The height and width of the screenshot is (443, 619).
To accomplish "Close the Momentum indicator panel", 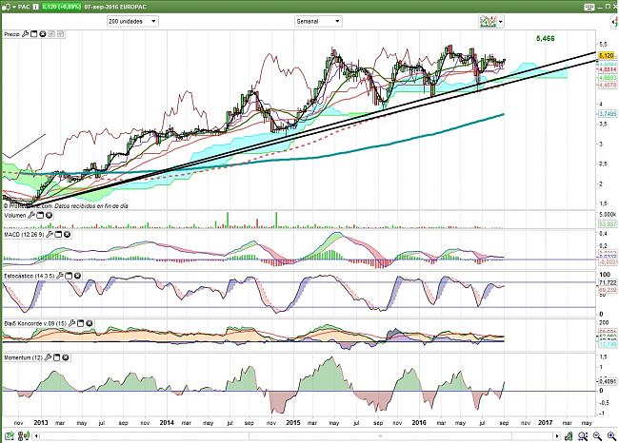I will 66,357.
